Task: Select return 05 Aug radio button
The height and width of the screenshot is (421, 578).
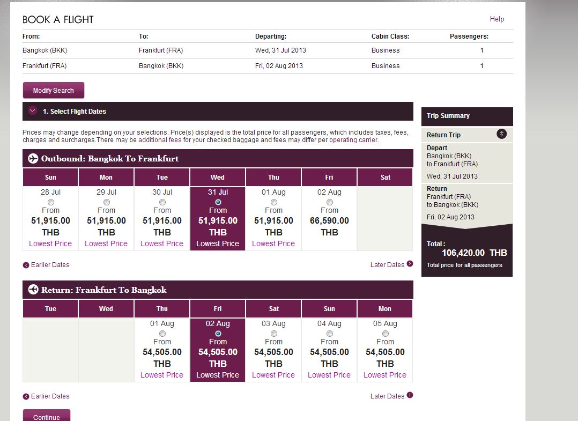Action: click(x=385, y=334)
